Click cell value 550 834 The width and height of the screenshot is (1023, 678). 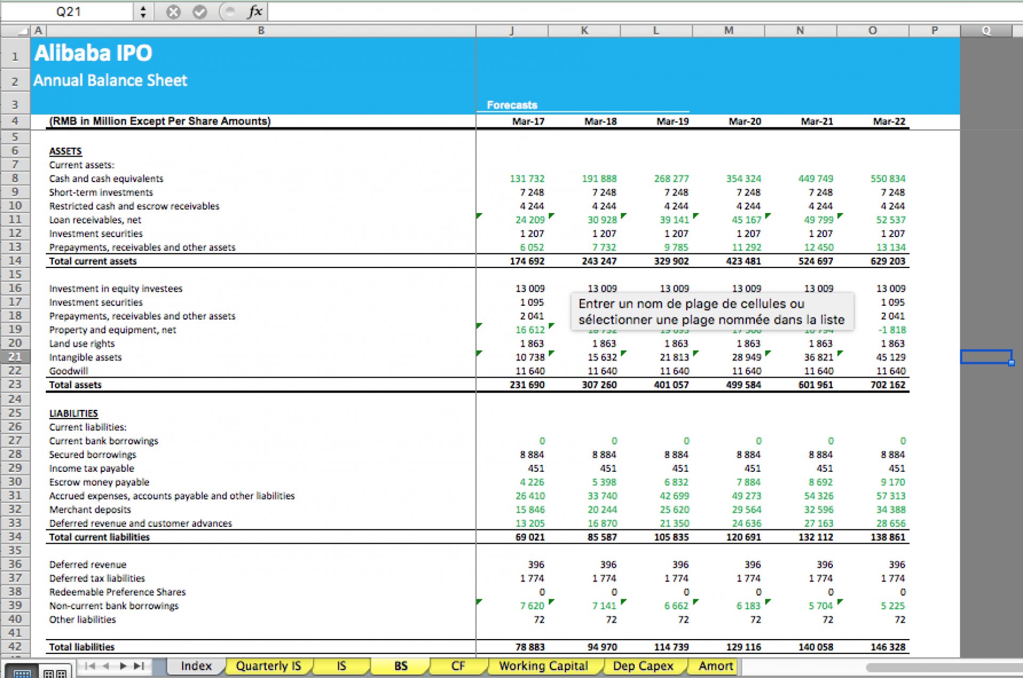(888, 178)
